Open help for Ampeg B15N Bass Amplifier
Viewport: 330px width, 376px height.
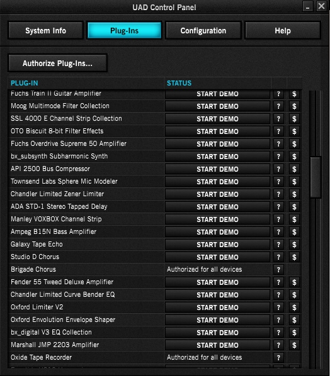(278, 232)
